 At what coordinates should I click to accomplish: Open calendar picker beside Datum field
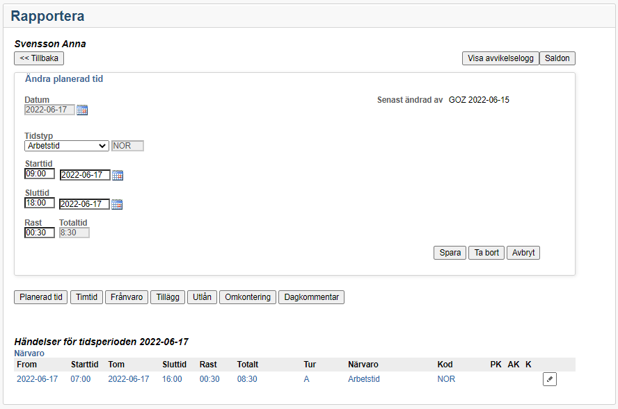(x=82, y=110)
